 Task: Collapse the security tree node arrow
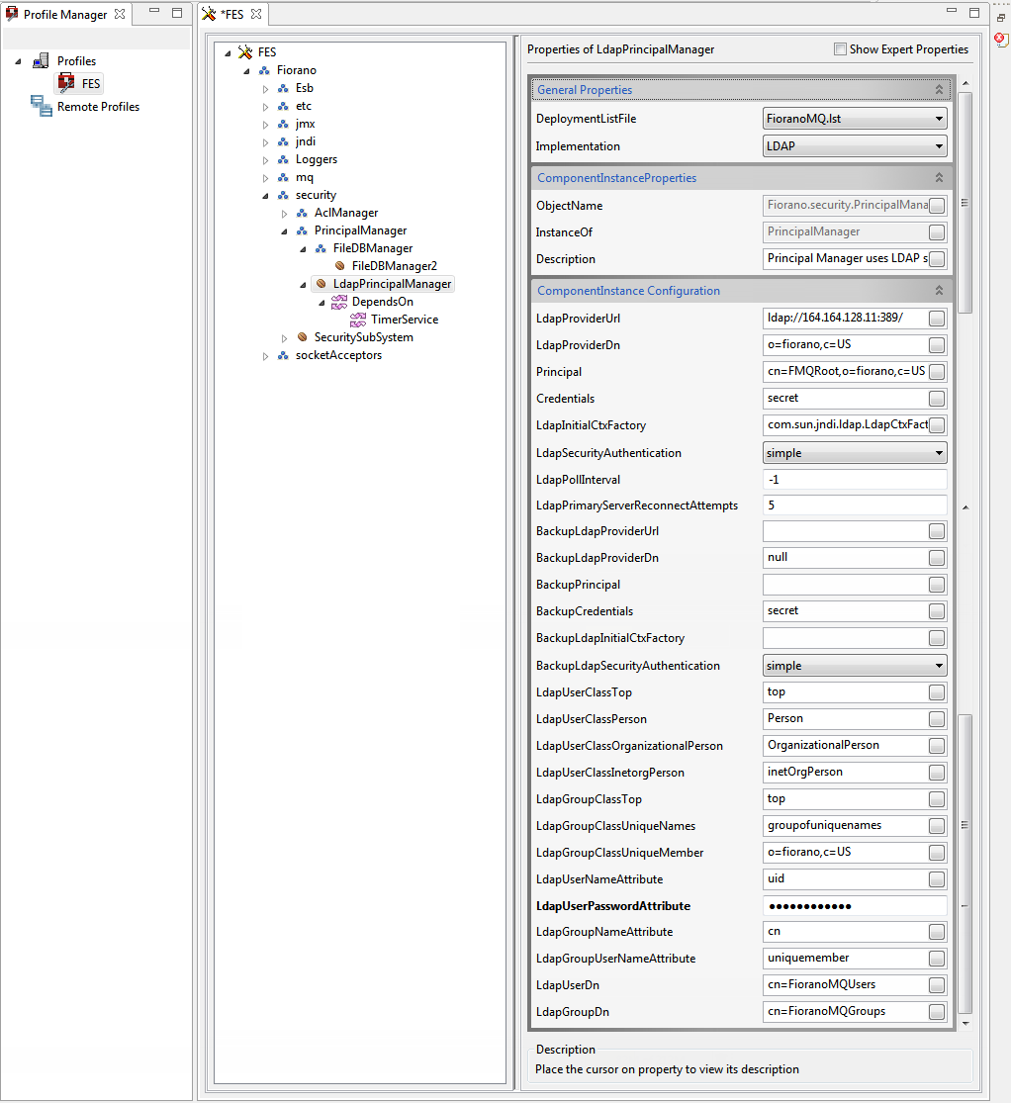(x=265, y=196)
